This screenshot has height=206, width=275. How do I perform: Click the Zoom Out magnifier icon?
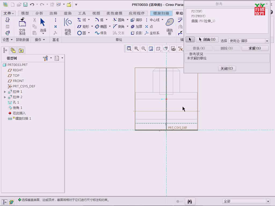point(144,49)
